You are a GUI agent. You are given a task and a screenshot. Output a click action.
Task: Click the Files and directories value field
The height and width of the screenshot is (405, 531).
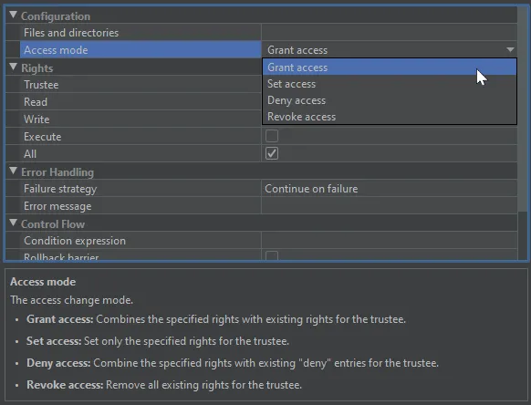(x=390, y=33)
